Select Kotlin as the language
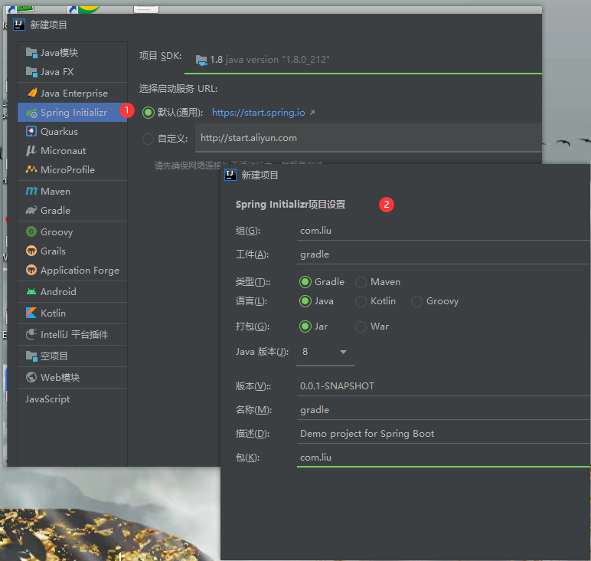The height and width of the screenshot is (561, 591). point(361,301)
